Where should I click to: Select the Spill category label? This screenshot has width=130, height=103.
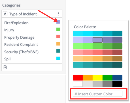click(x=8, y=59)
